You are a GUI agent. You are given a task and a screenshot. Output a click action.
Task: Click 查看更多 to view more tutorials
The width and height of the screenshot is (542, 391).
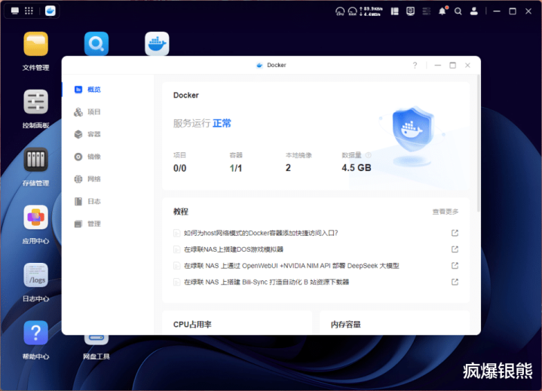(x=445, y=212)
